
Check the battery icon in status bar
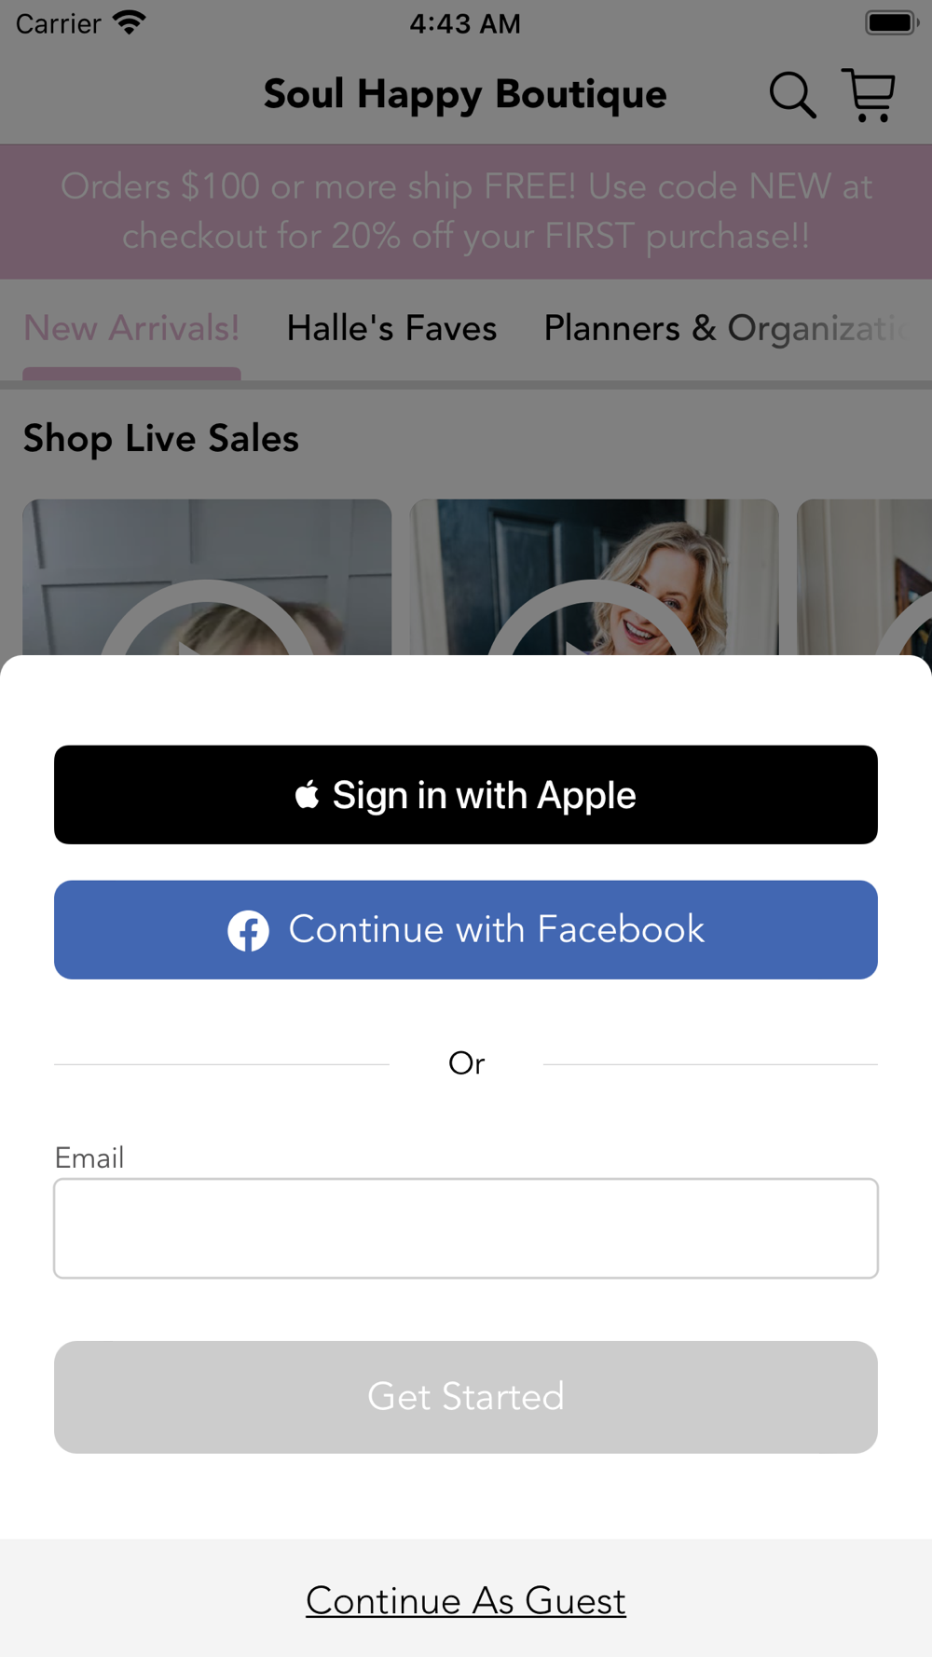(x=892, y=22)
